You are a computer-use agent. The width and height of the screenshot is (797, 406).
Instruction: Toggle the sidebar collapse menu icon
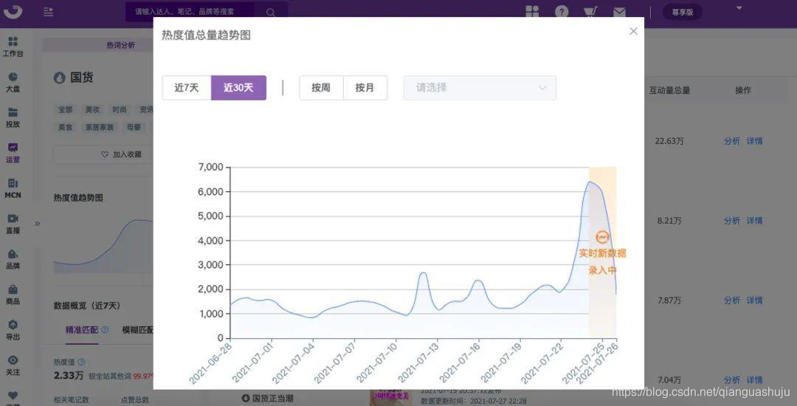[x=48, y=12]
